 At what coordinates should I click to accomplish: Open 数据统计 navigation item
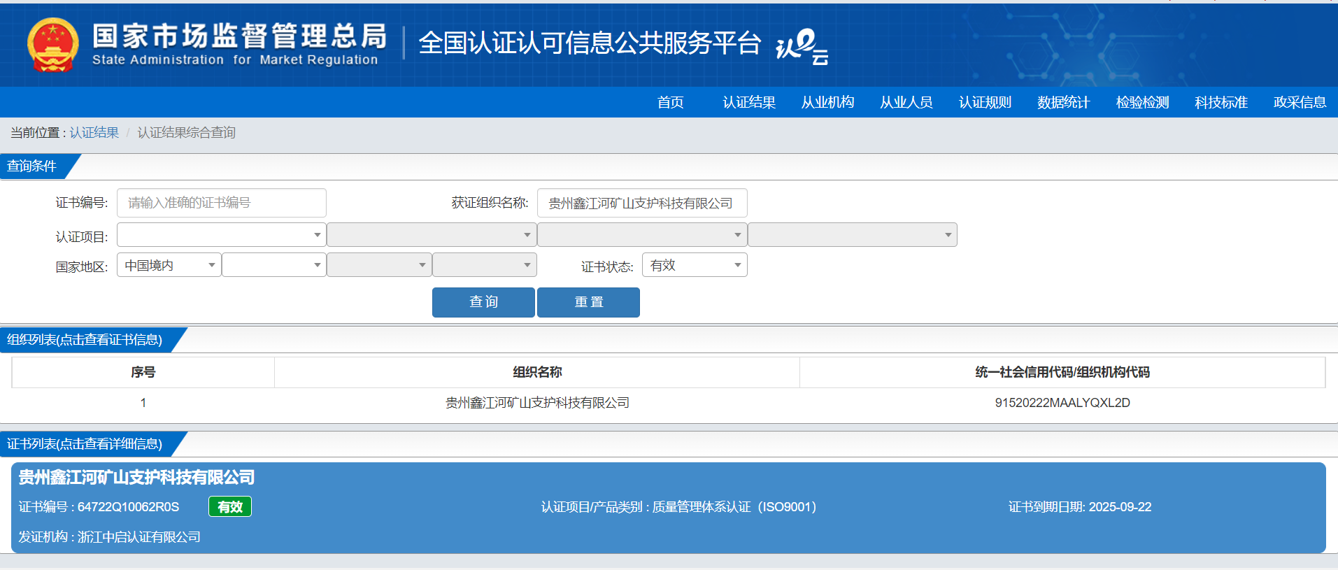tap(1063, 102)
